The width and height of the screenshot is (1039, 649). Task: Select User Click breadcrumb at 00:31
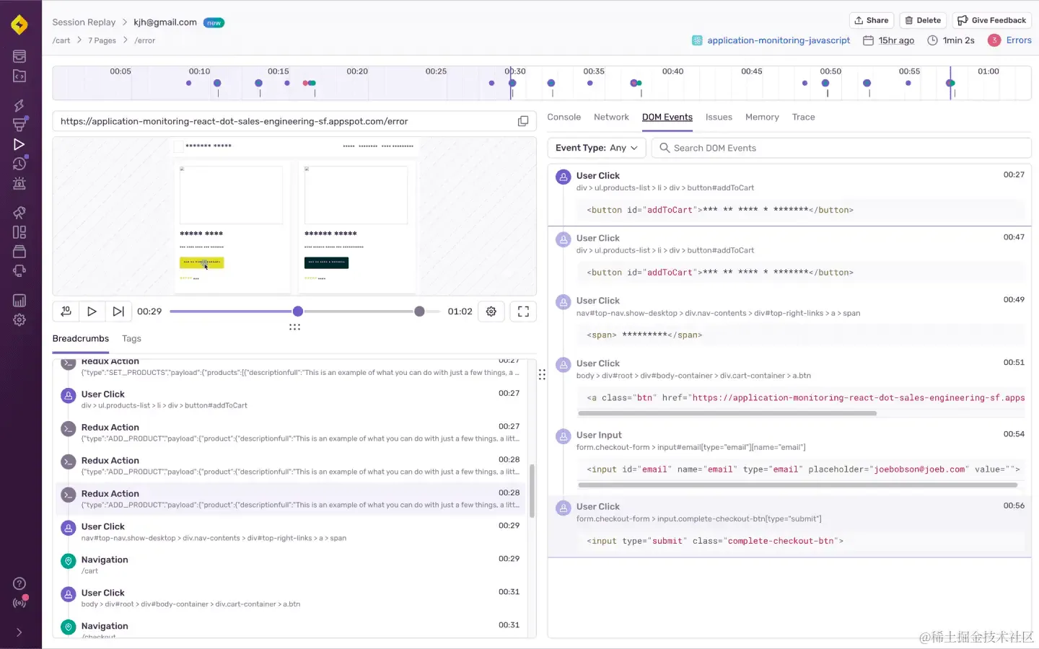click(289, 598)
